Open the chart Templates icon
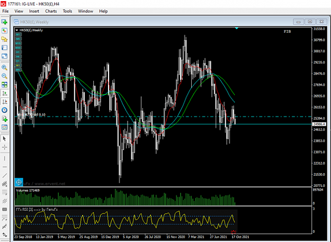331x242 pixels. tap(4, 127)
